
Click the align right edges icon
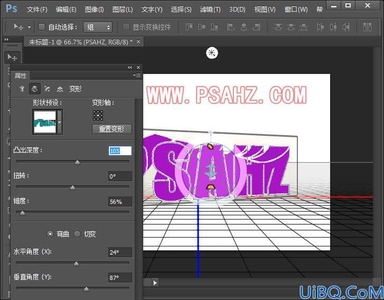tap(256, 27)
